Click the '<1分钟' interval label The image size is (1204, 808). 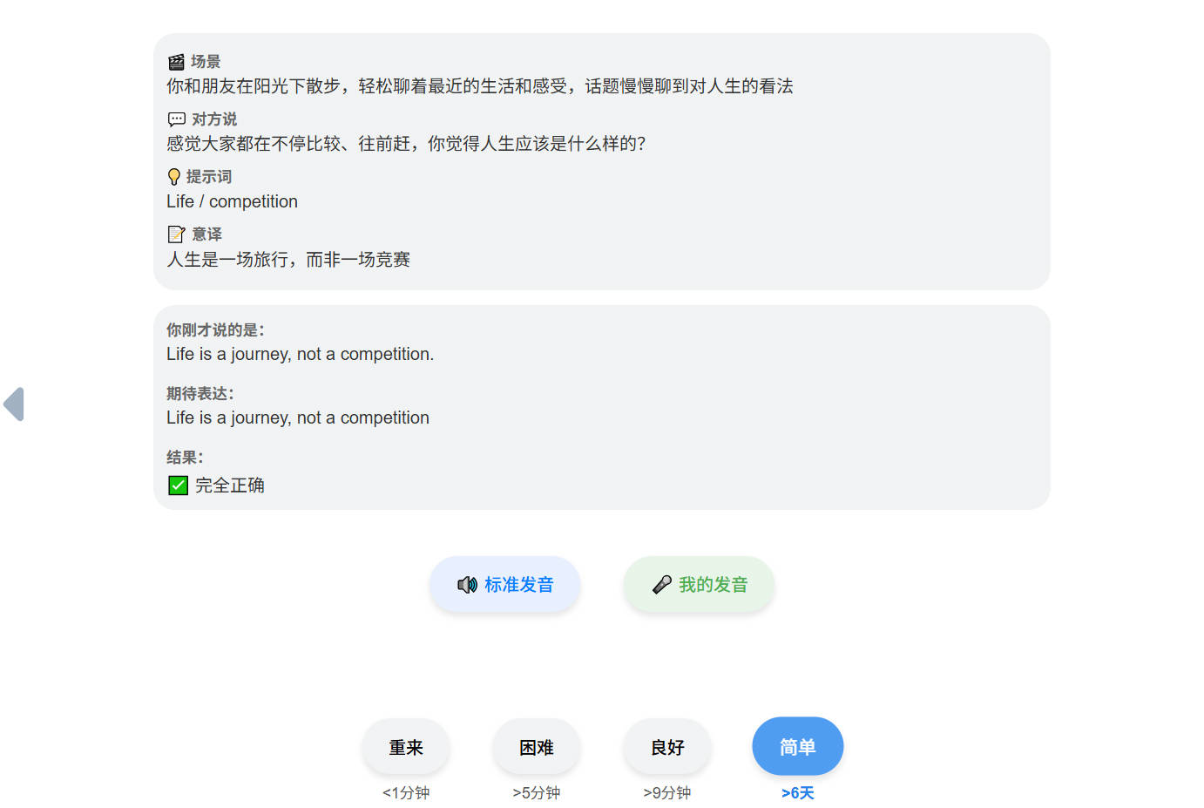click(406, 793)
